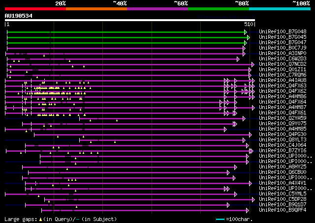The image size is (315, 223).
Task: Click the arrowhead ending the Q8YLT3 alignment
Action: 244,140
